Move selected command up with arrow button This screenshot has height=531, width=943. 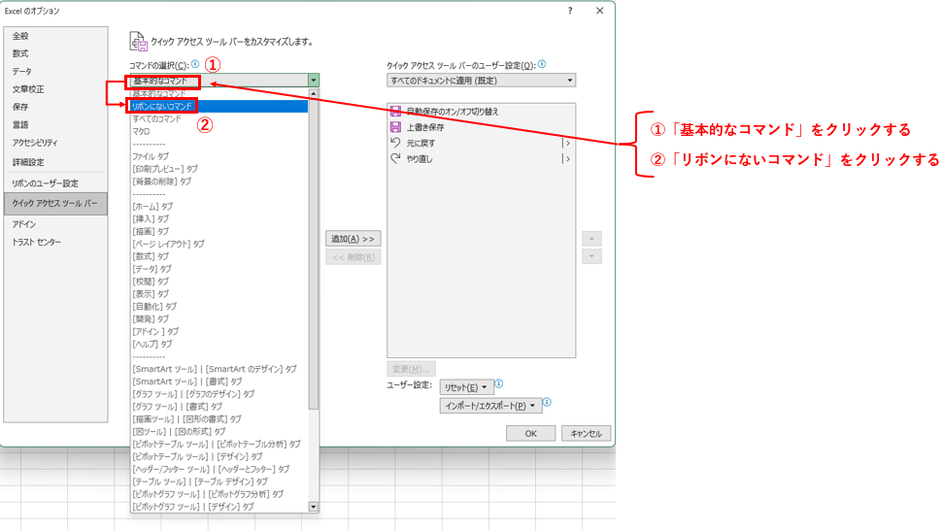click(591, 239)
